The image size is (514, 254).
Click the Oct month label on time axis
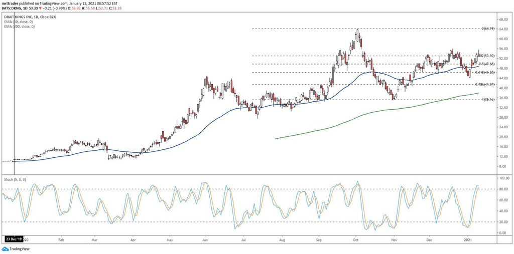tap(356, 239)
